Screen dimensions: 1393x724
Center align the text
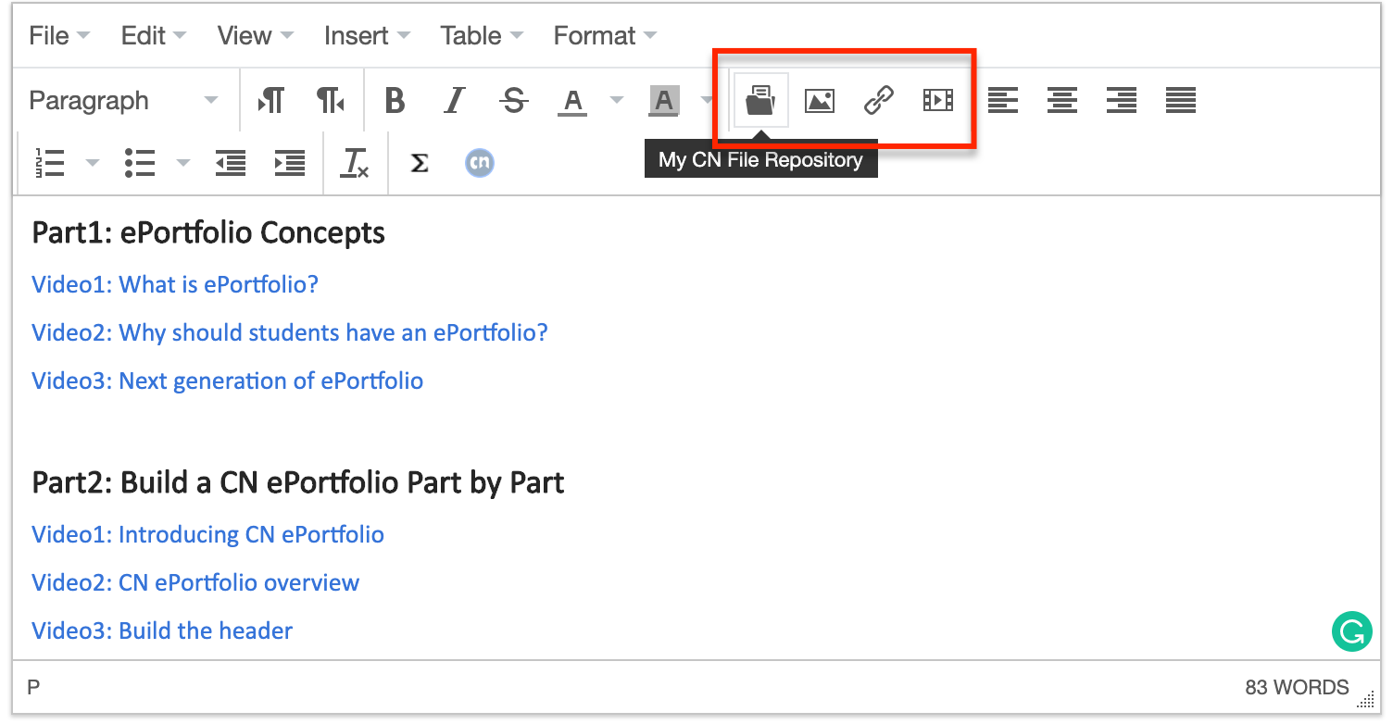pyautogui.click(x=1062, y=100)
